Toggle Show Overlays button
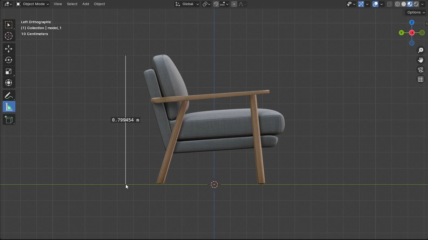The image size is (428, 240). pos(375,4)
